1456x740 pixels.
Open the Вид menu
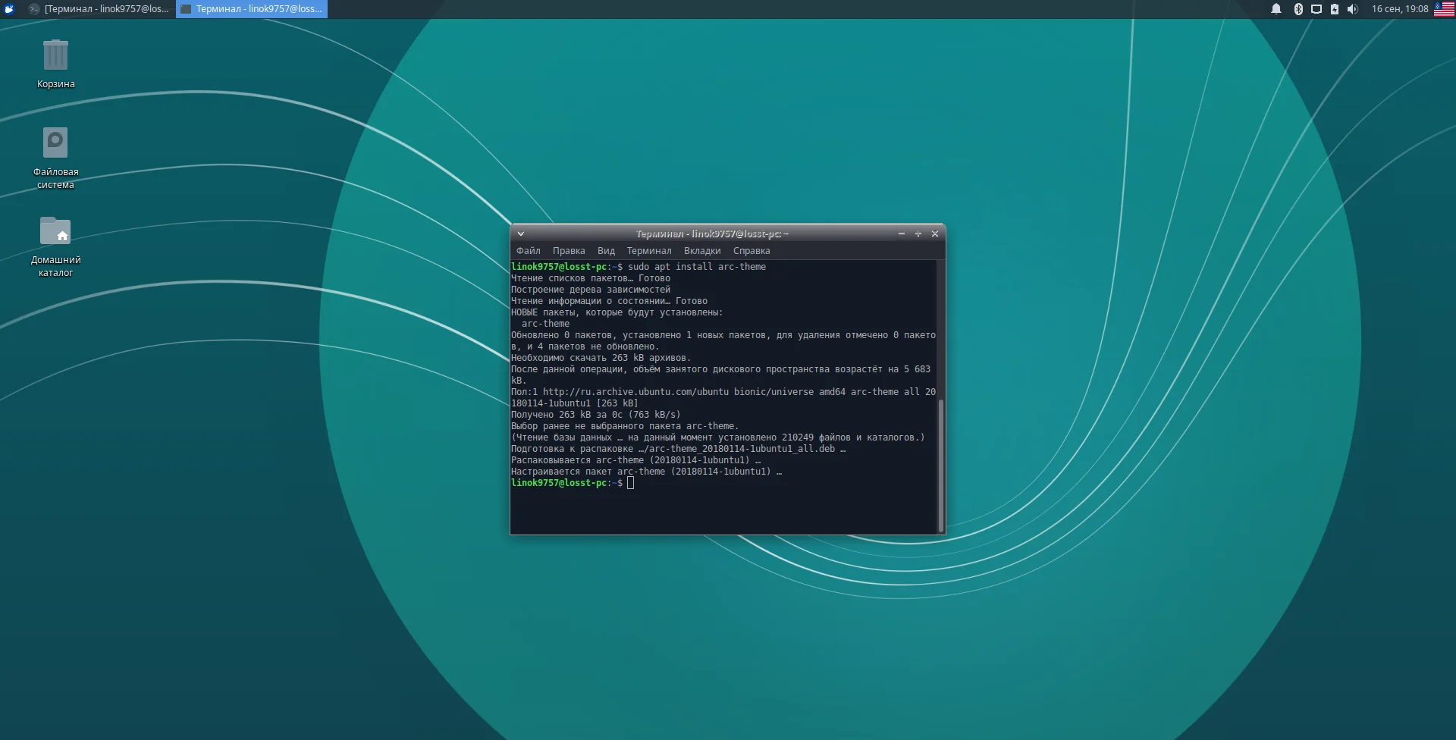606,251
